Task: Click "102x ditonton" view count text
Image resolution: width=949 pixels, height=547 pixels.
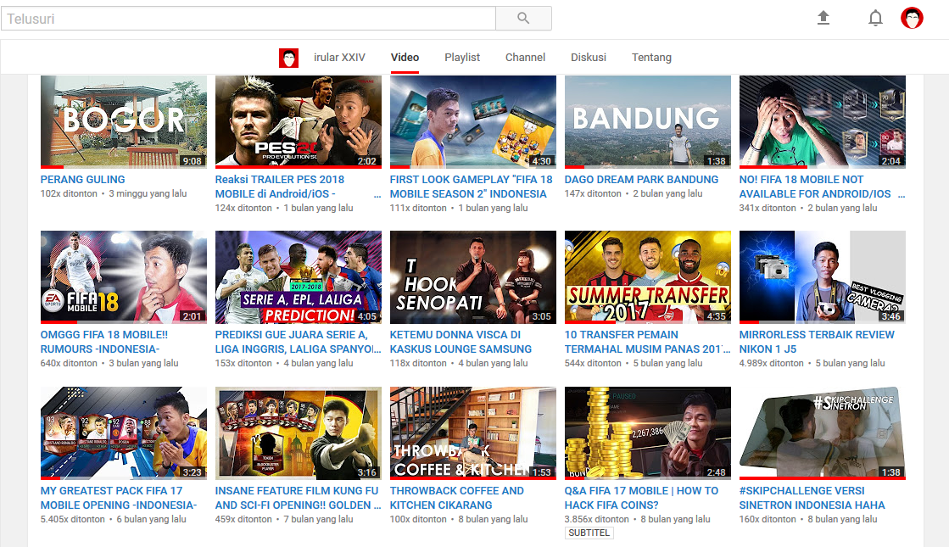Action: coord(69,193)
